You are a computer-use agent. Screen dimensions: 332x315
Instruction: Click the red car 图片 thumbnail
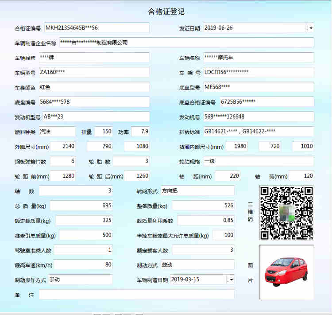coord(286,272)
